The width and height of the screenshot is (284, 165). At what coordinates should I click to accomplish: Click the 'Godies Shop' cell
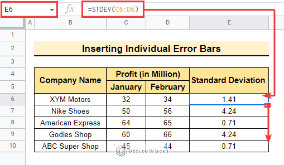point(70,134)
